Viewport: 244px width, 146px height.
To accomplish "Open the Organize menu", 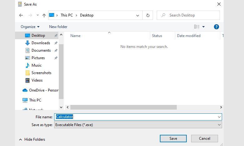I will 30,27.
